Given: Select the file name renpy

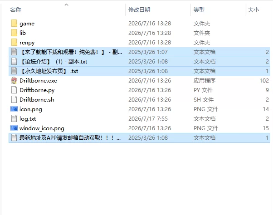Looking at the screenshot, I should click(x=27, y=43).
